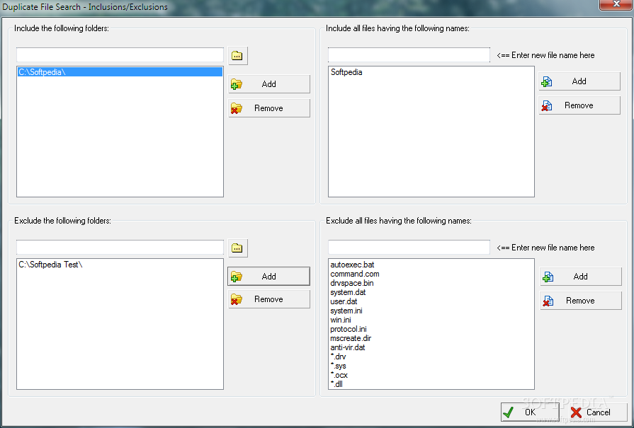Select system.ini in the excluded names
Image resolution: width=634 pixels, height=428 pixels.
pos(431,311)
